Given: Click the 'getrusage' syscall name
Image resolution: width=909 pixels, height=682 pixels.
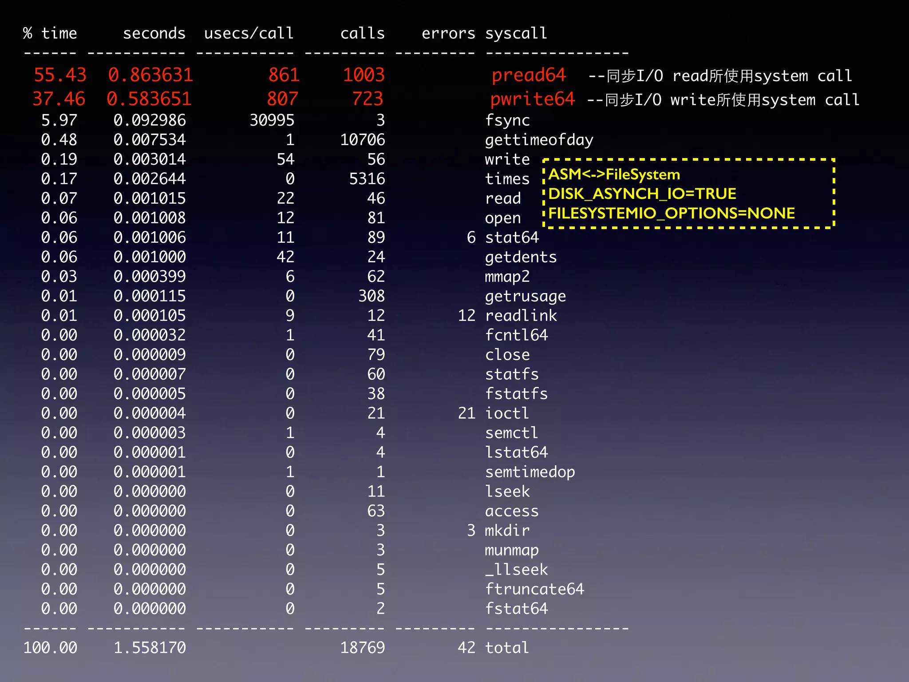Looking at the screenshot, I should pos(526,296).
